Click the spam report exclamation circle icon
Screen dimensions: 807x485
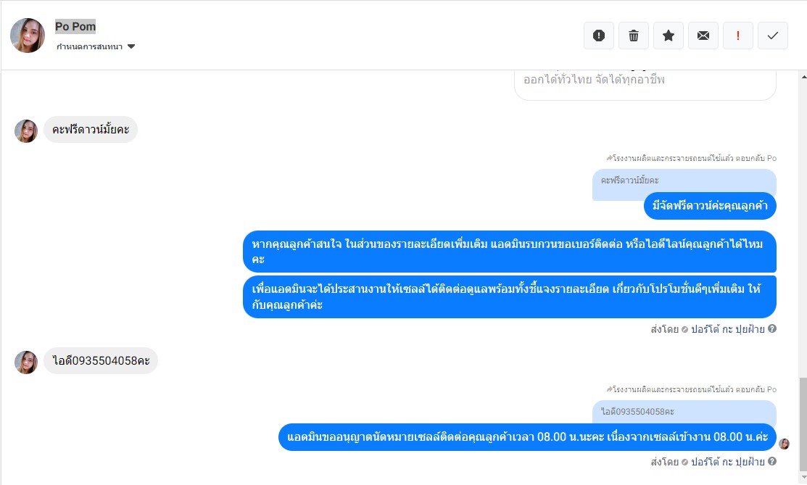(599, 36)
